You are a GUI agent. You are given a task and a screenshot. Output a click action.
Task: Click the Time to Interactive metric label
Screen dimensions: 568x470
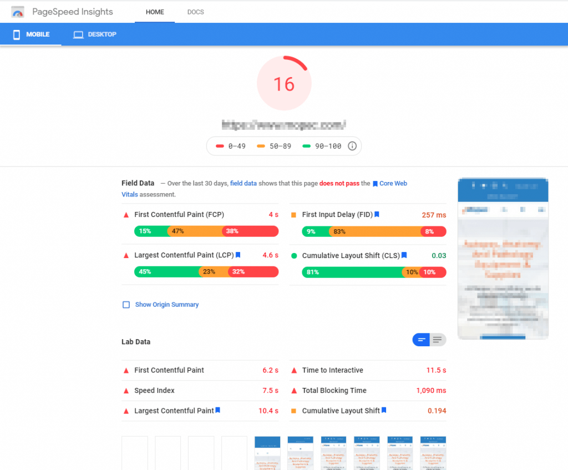[x=333, y=370]
